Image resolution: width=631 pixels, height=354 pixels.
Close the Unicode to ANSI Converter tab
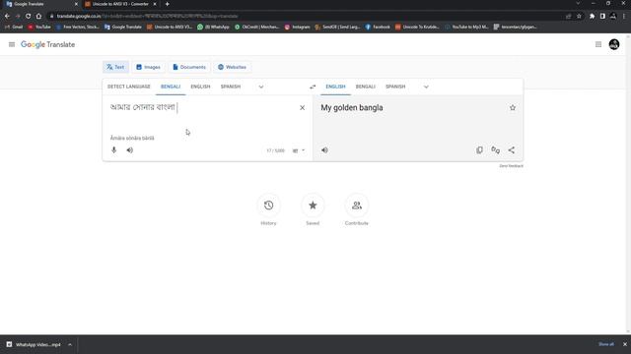pyautogui.click(x=155, y=4)
